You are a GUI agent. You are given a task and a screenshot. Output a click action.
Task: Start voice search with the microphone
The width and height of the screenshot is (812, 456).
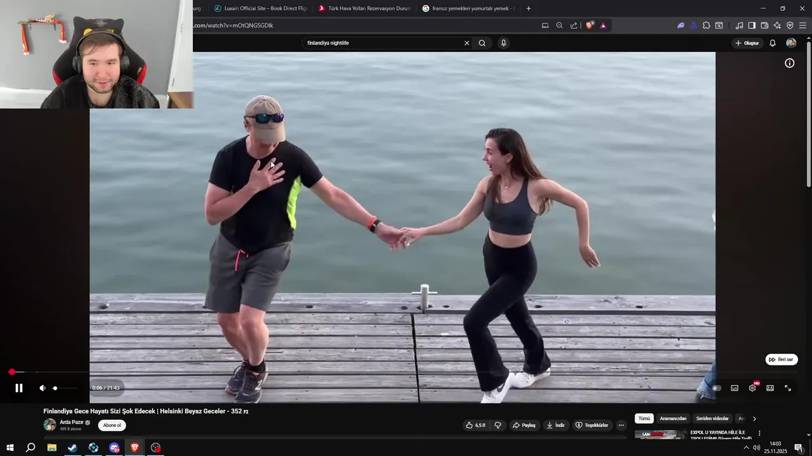pyautogui.click(x=504, y=43)
